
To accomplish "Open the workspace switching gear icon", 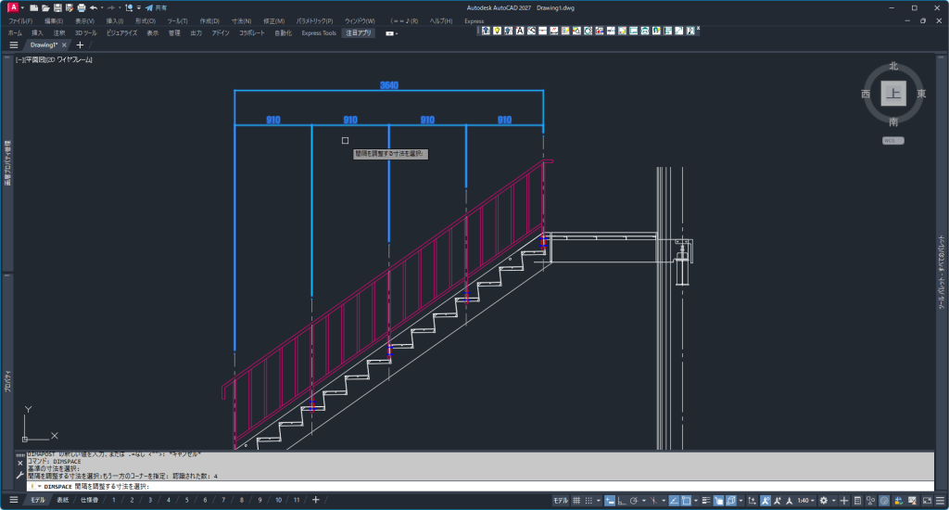I will point(823,501).
